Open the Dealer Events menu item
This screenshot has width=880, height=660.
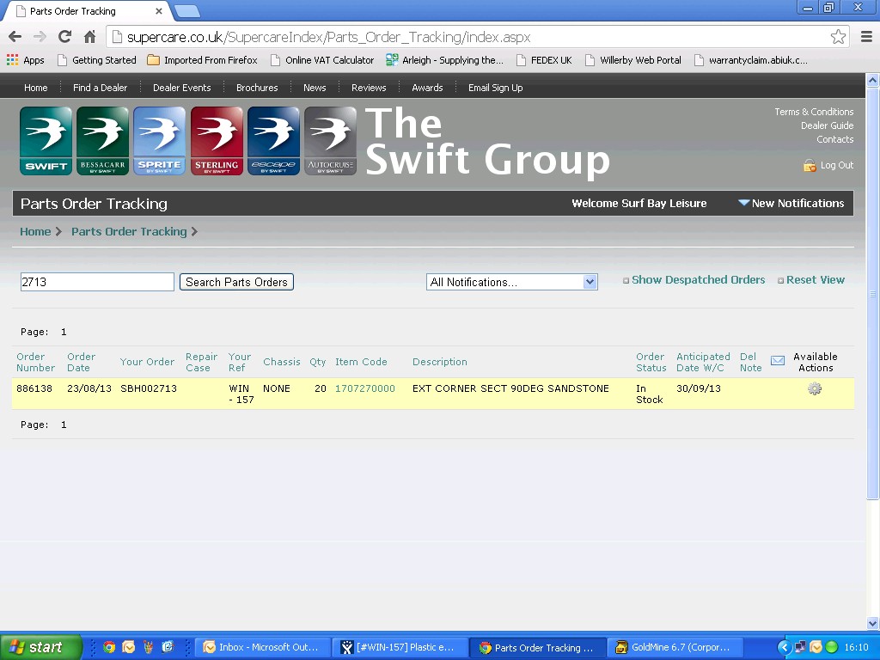tap(182, 88)
